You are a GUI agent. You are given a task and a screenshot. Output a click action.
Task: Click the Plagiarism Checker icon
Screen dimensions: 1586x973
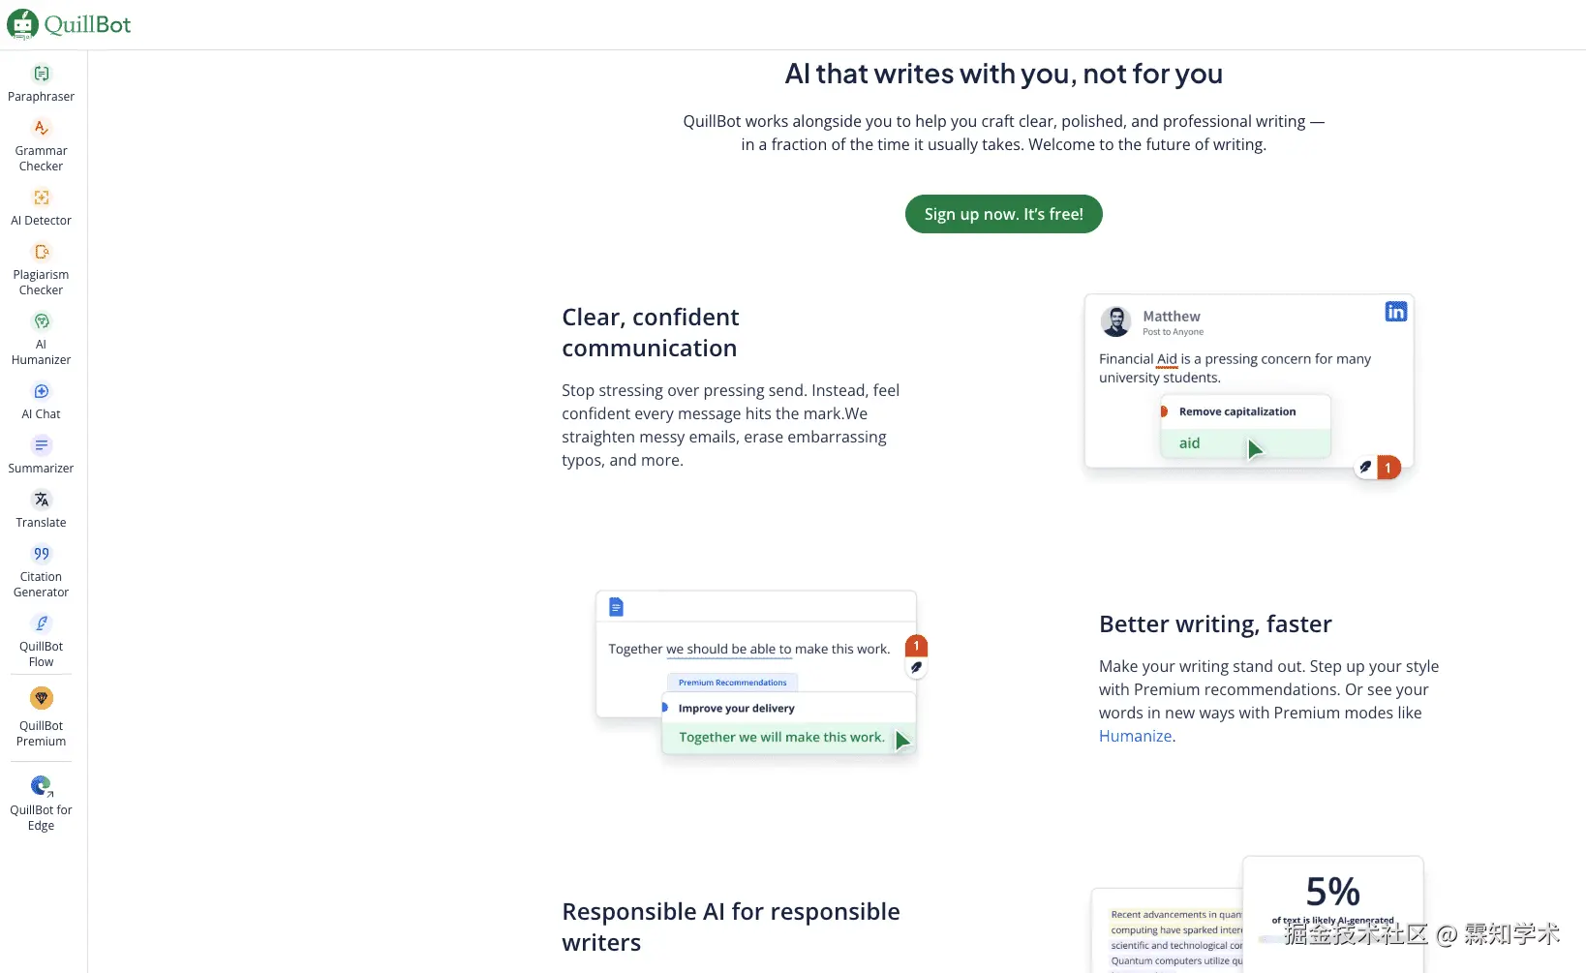tap(41, 252)
